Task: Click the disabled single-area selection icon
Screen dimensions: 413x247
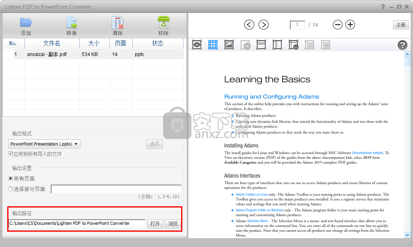Action: click(310, 45)
